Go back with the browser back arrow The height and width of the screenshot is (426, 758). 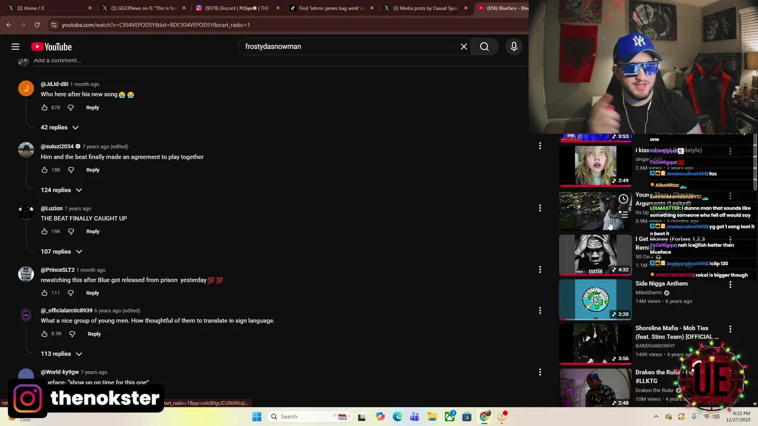click(x=9, y=25)
